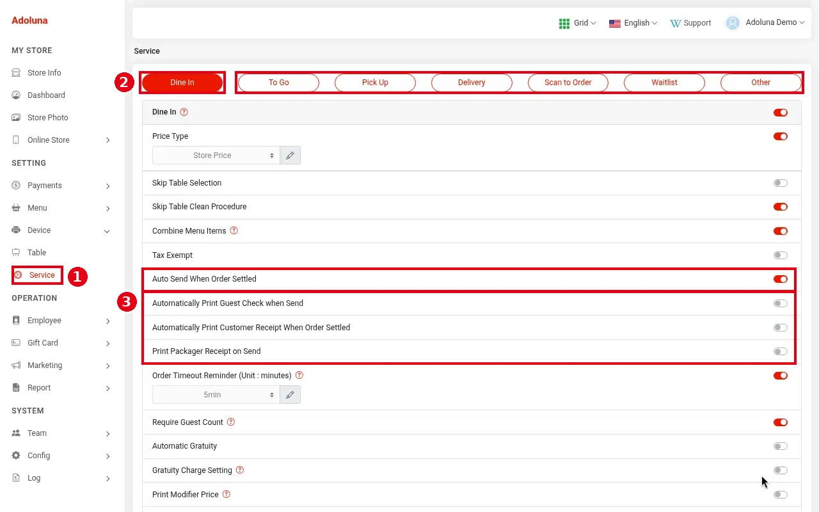The height and width of the screenshot is (512, 819).
Task: Turn on the Tax Exempt switch
Action: [x=780, y=255]
